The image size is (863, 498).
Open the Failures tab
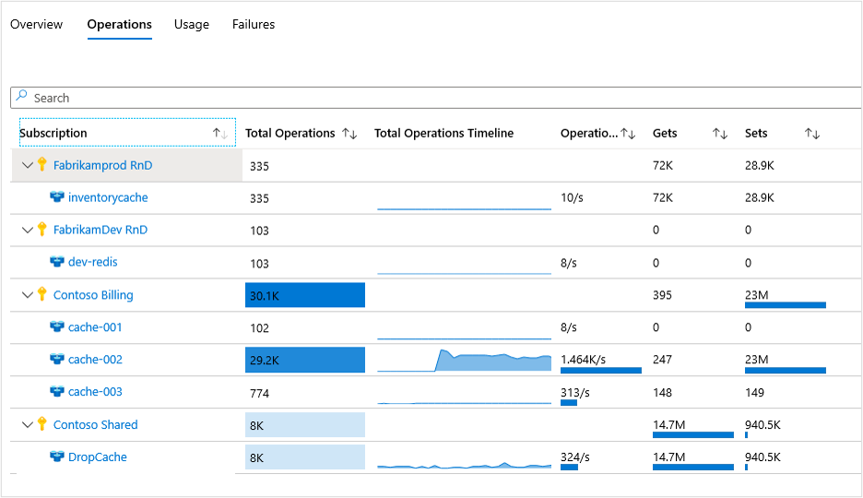[x=254, y=25]
